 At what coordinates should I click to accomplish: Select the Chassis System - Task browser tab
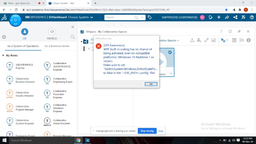tap(69, 3)
